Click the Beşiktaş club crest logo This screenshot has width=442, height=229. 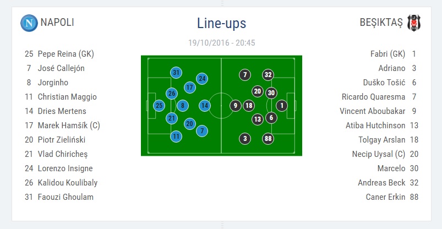(414, 23)
